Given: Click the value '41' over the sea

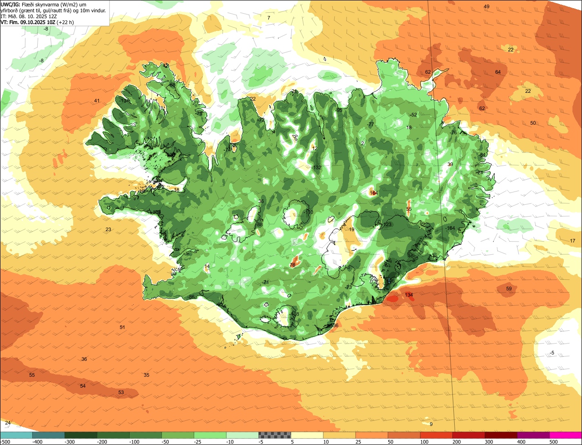Looking at the screenshot, I should coord(97,101).
